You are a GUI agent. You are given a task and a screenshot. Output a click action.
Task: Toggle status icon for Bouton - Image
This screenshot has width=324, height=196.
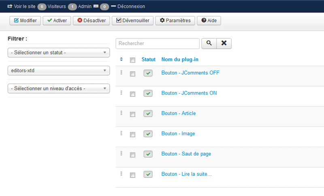coord(148,134)
